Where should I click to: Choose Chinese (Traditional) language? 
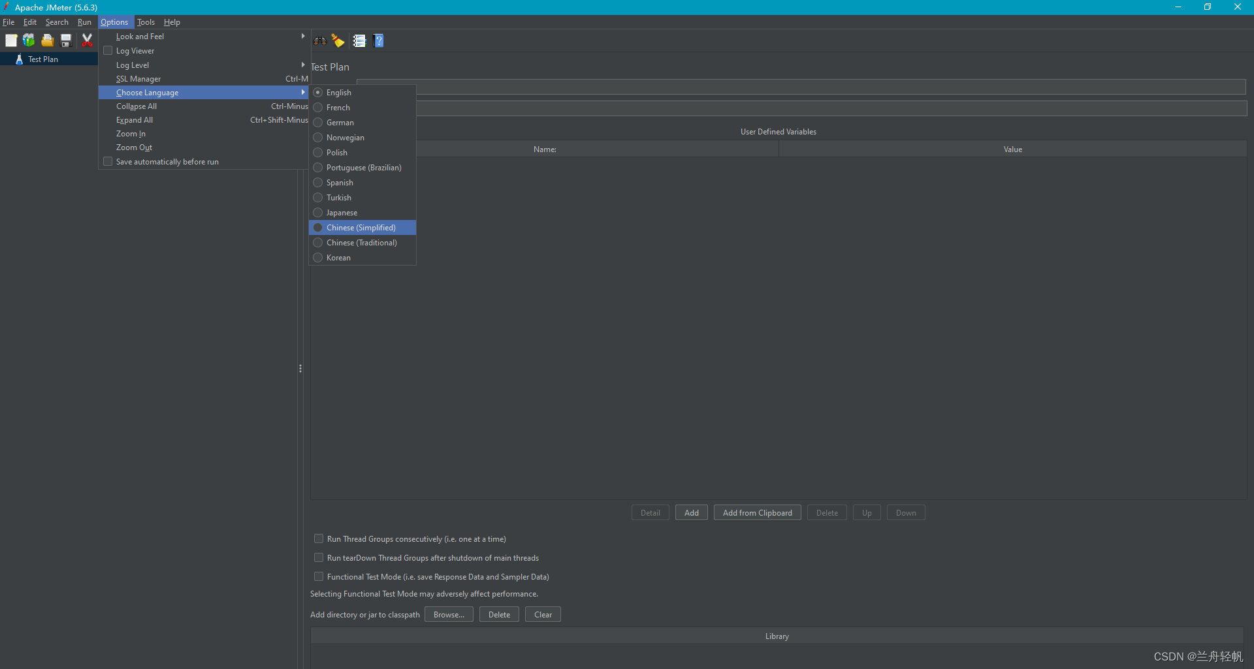point(362,243)
